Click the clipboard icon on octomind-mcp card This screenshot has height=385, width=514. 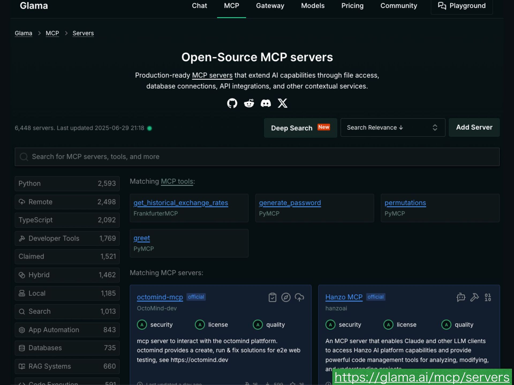pos(272,297)
